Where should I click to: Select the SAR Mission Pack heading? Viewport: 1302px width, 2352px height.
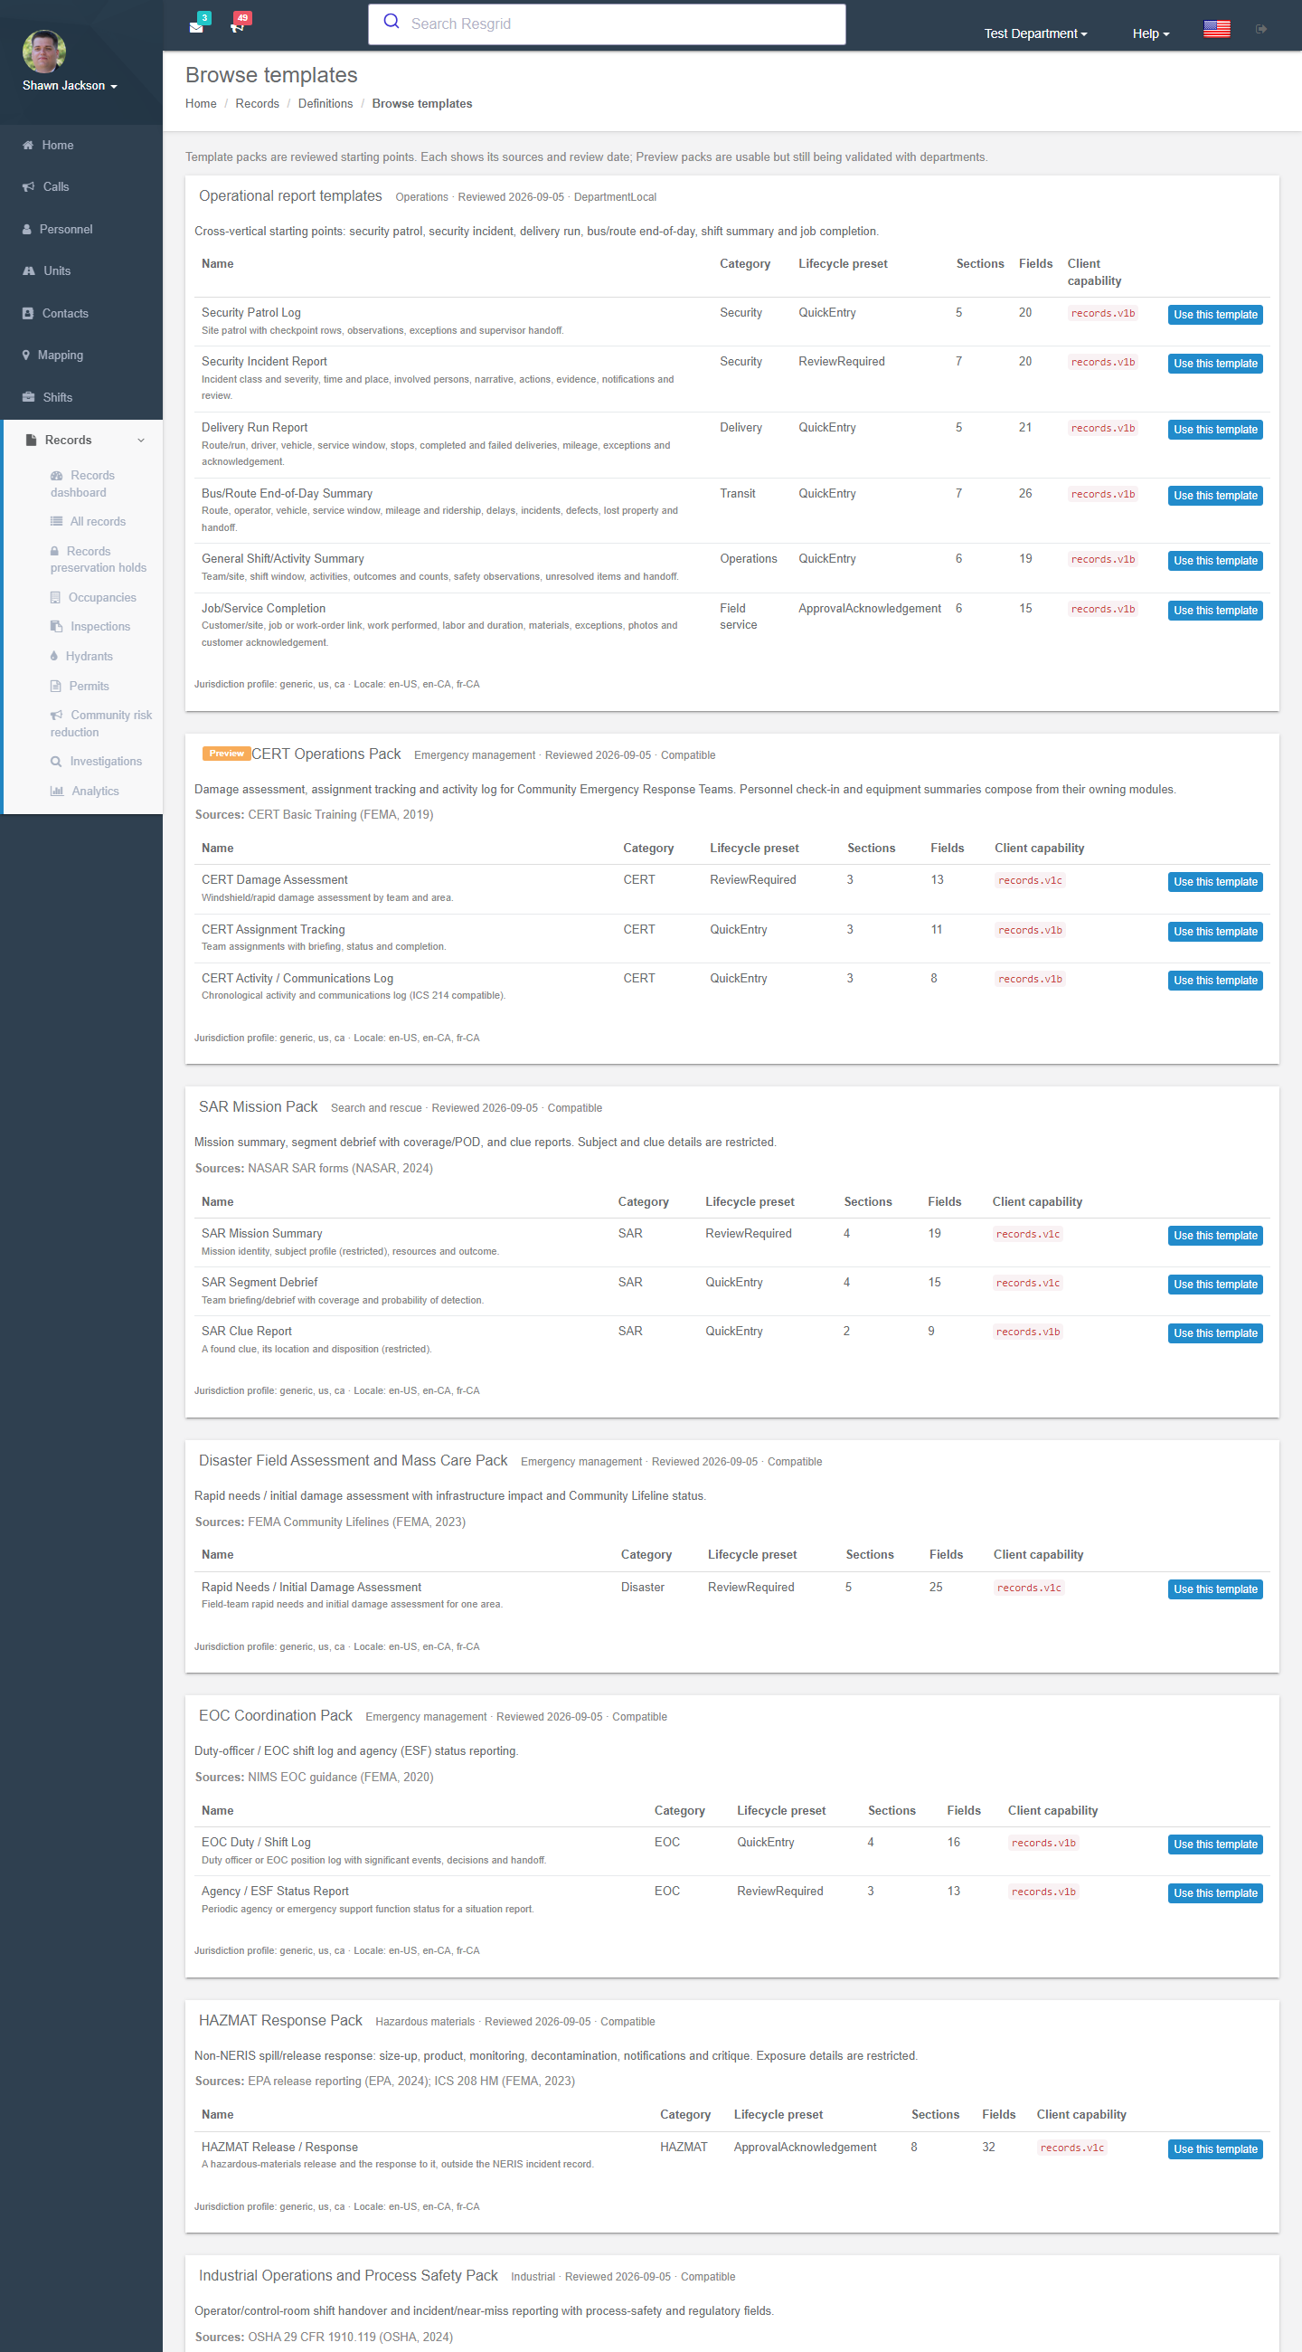tap(259, 1106)
